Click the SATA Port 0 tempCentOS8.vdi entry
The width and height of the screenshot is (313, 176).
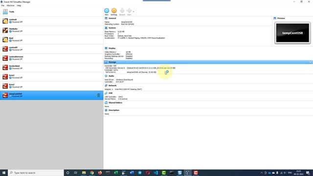point(141,72)
